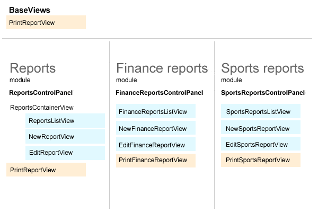Choose the EditFinanceReportView box
Screen dimensions: 318x212
(156, 145)
